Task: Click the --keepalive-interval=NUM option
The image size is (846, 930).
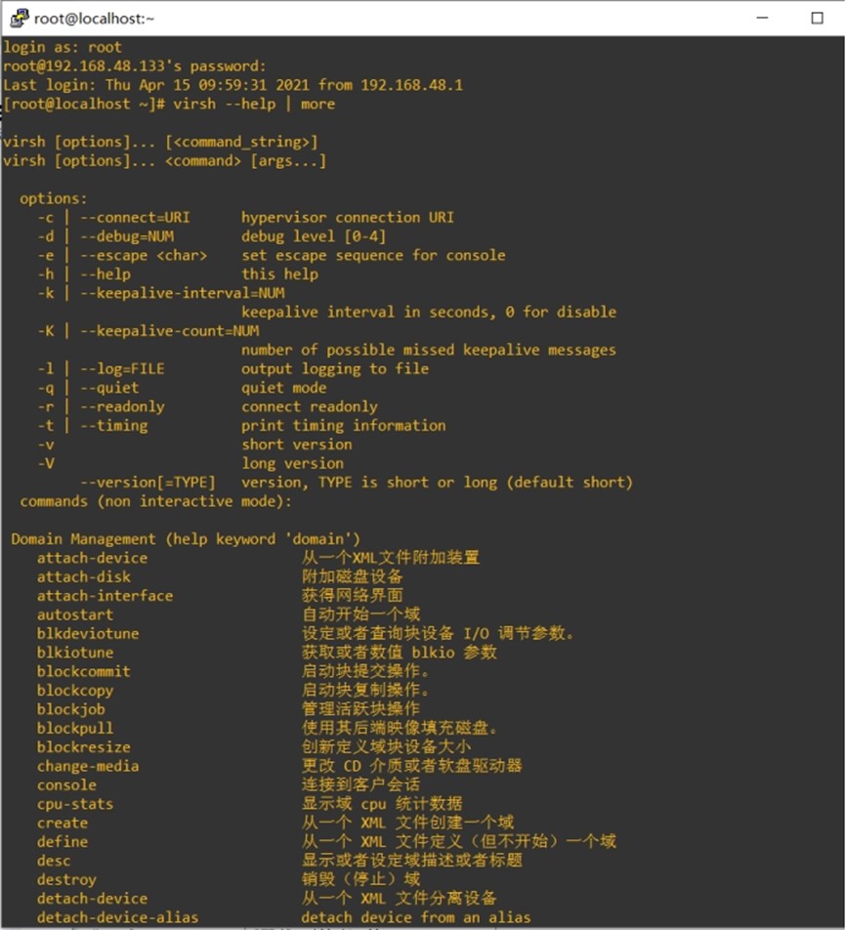Action: (x=182, y=292)
